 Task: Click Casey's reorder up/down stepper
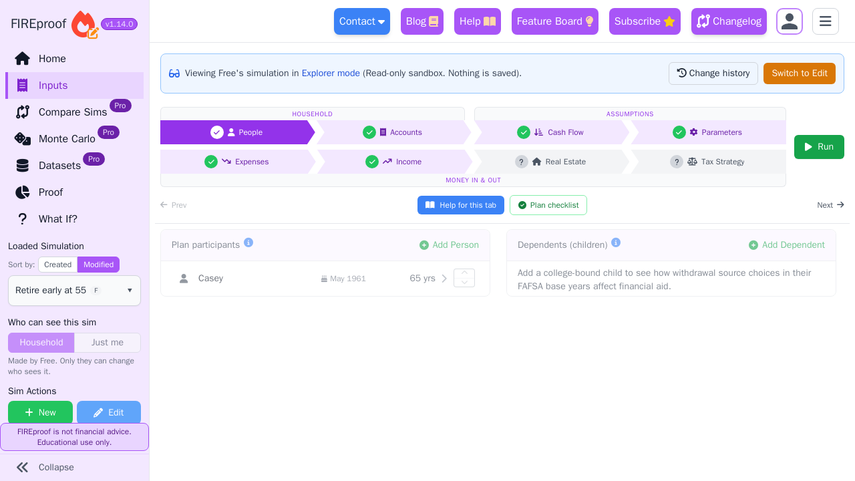(x=464, y=278)
